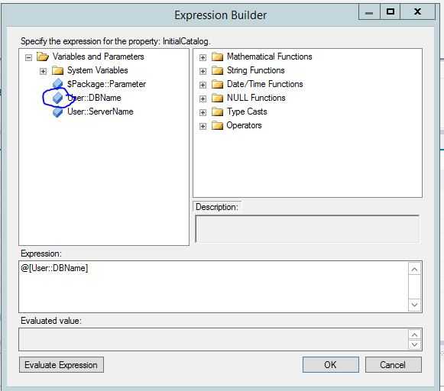444x391 pixels.
Task: Expand the Operators node
Action: pos(203,126)
